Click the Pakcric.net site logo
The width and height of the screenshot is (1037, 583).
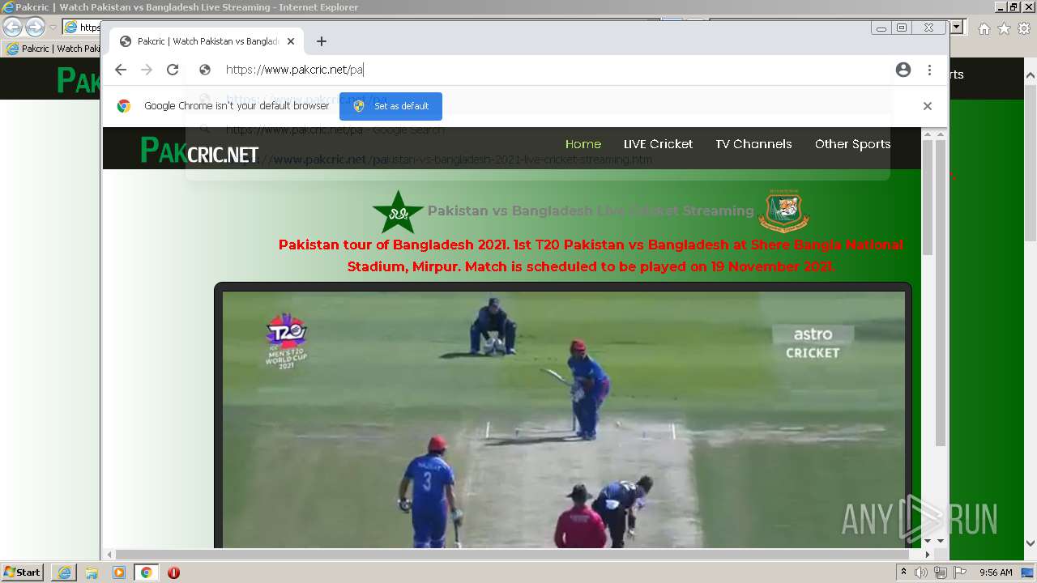click(x=199, y=150)
